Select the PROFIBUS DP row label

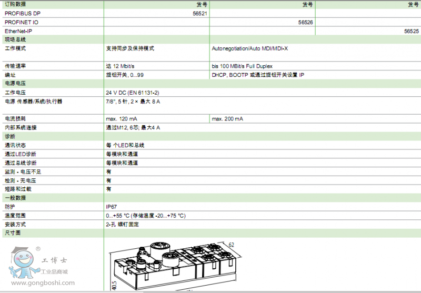22,13
